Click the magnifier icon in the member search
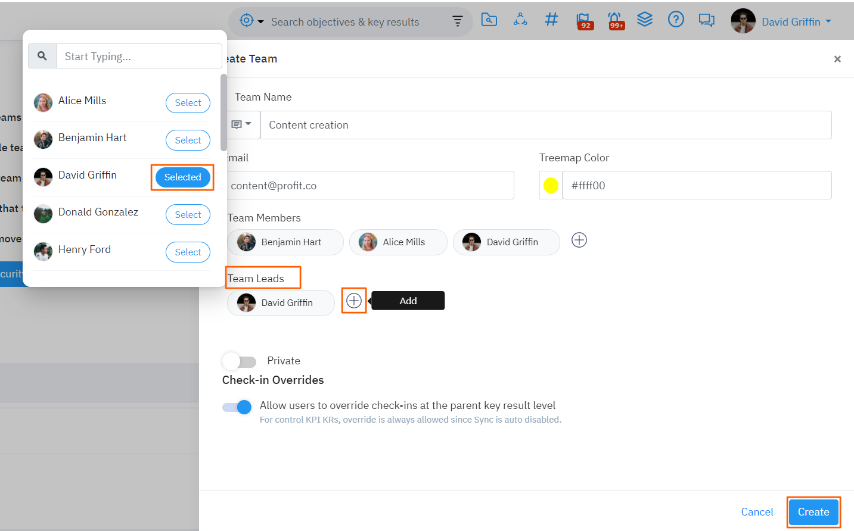The image size is (854, 531). [42, 56]
